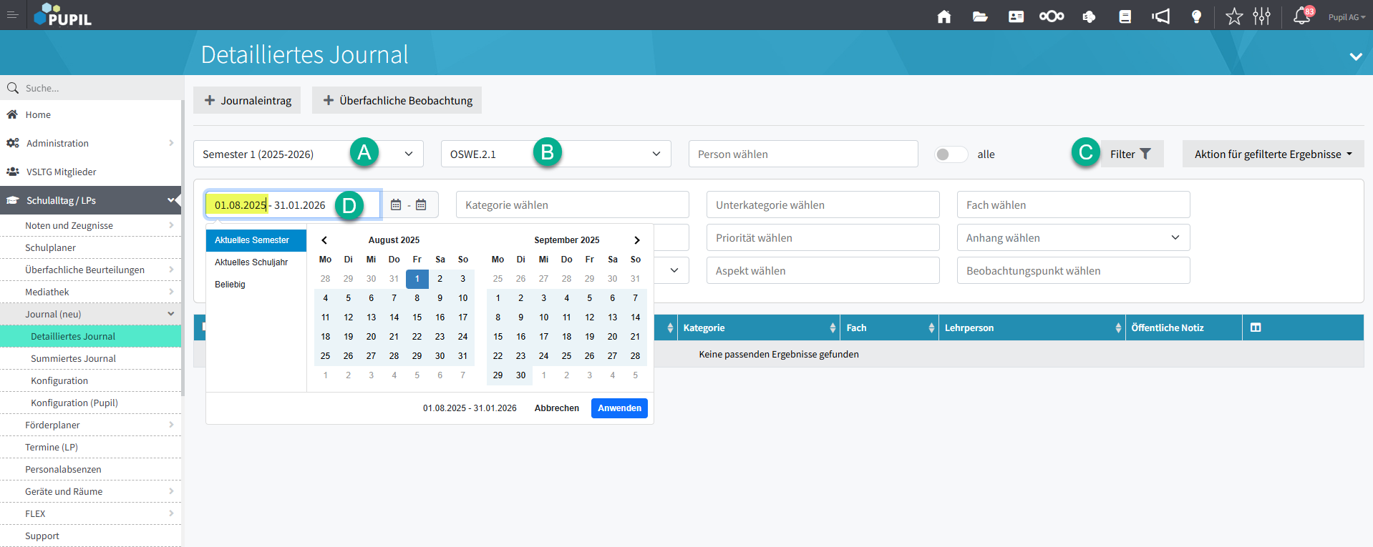
Task: Open the folder icon in the top bar
Action: click(980, 16)
